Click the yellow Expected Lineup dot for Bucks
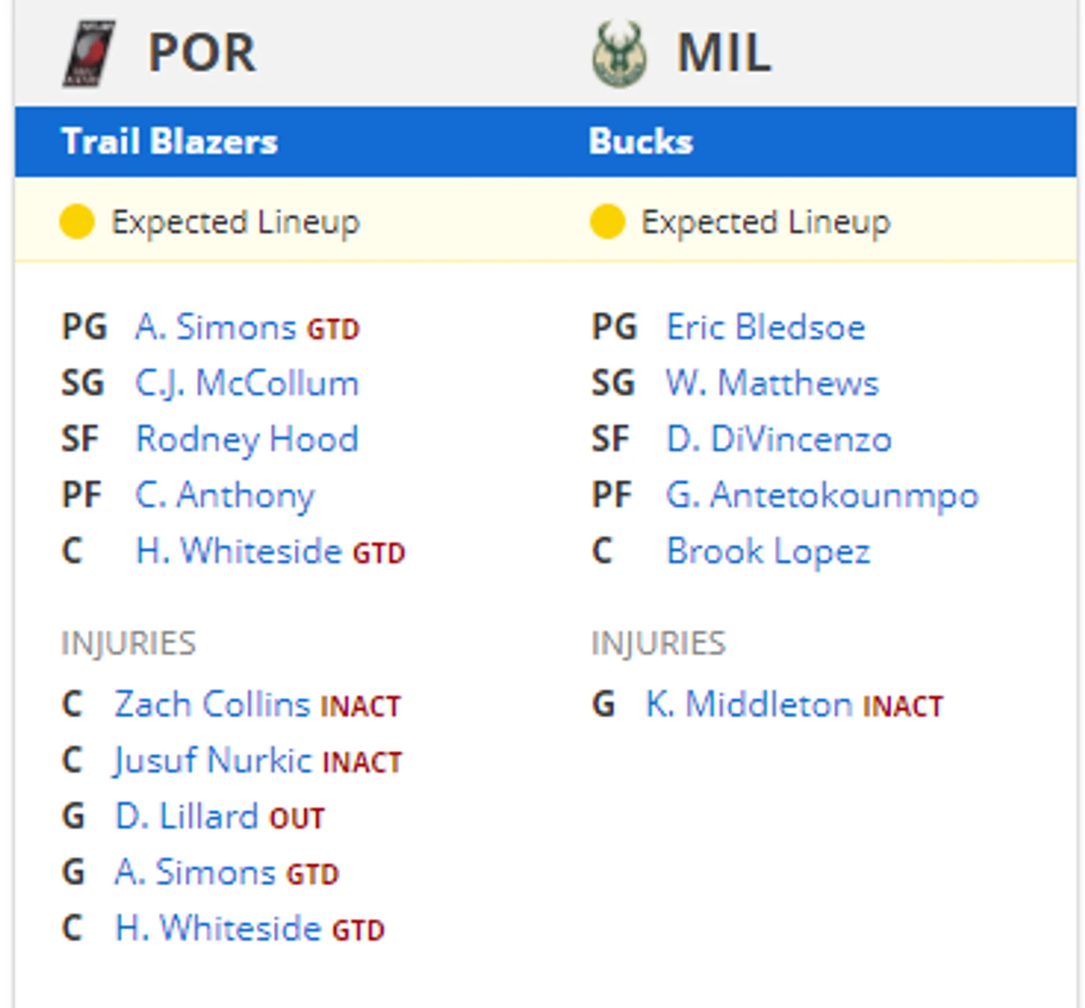The image size is (1085, 1008). [607, 221]
